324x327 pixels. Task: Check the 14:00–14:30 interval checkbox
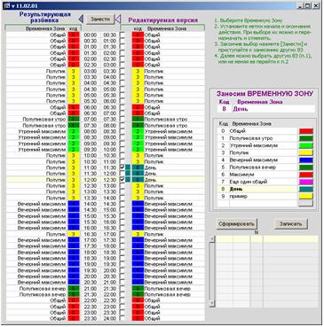[x=122, y=204]
